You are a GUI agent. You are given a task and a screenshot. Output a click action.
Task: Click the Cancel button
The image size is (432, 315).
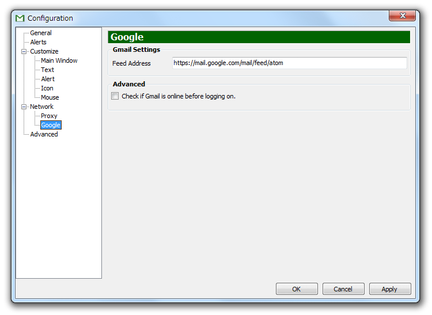click(x=343, y=289)
